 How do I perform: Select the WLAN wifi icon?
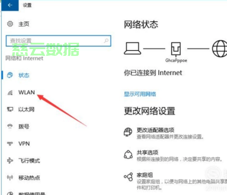click(x=10, y=93)
